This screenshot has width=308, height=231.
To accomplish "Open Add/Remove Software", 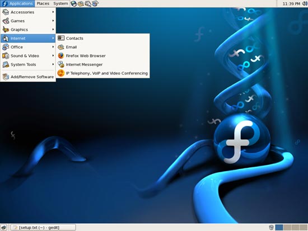I will pos(28,77).
